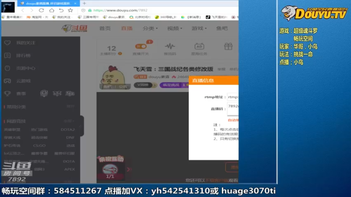This screenshot has width=351, height=197.
Task: Collapse the sidebar using its edge handle
Action: tap(82, 126)
